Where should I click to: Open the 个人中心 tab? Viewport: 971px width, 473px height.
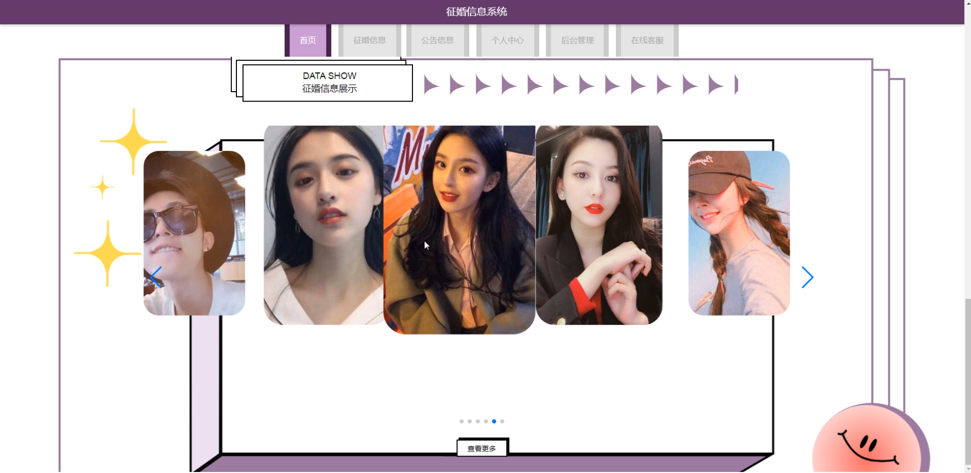click(x=507, y=40)
